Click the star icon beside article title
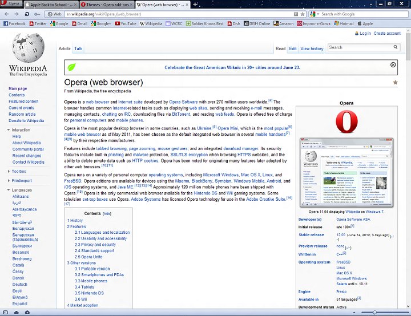Screen dimensions: 411x316 point(395,82)
